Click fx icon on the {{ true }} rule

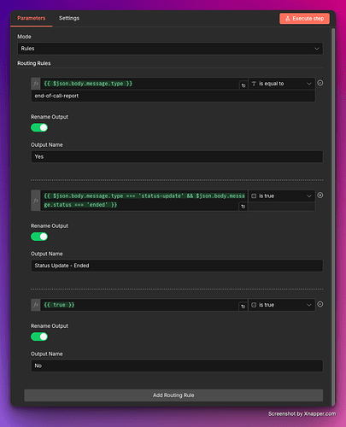pos(36,305)
